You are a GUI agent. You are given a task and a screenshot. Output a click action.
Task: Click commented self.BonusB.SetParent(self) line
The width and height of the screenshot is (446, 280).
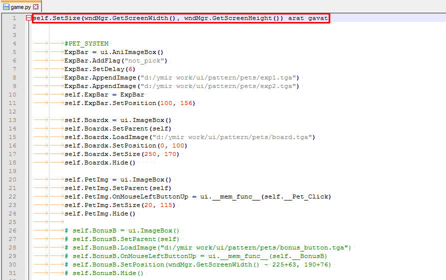click(x=122, y=239)
